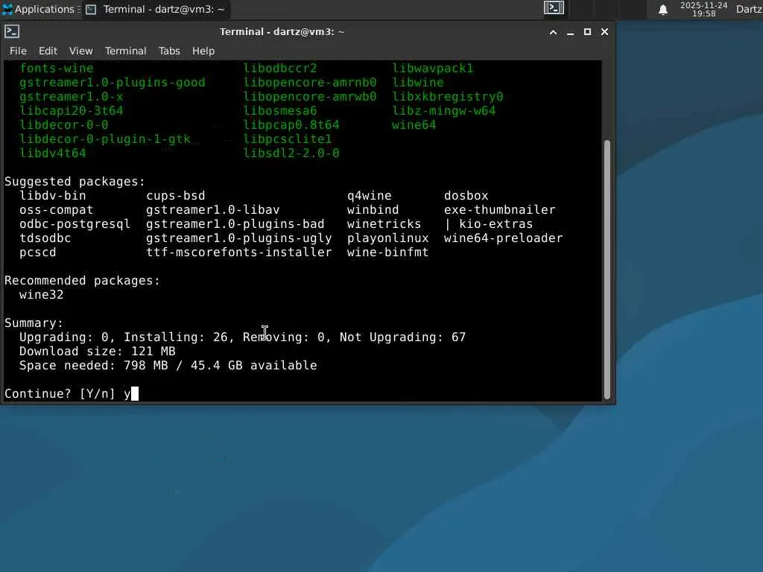The image size is (763, 572).
Task: Click 'Suggested packages:' heading
Action: [75, 182]
